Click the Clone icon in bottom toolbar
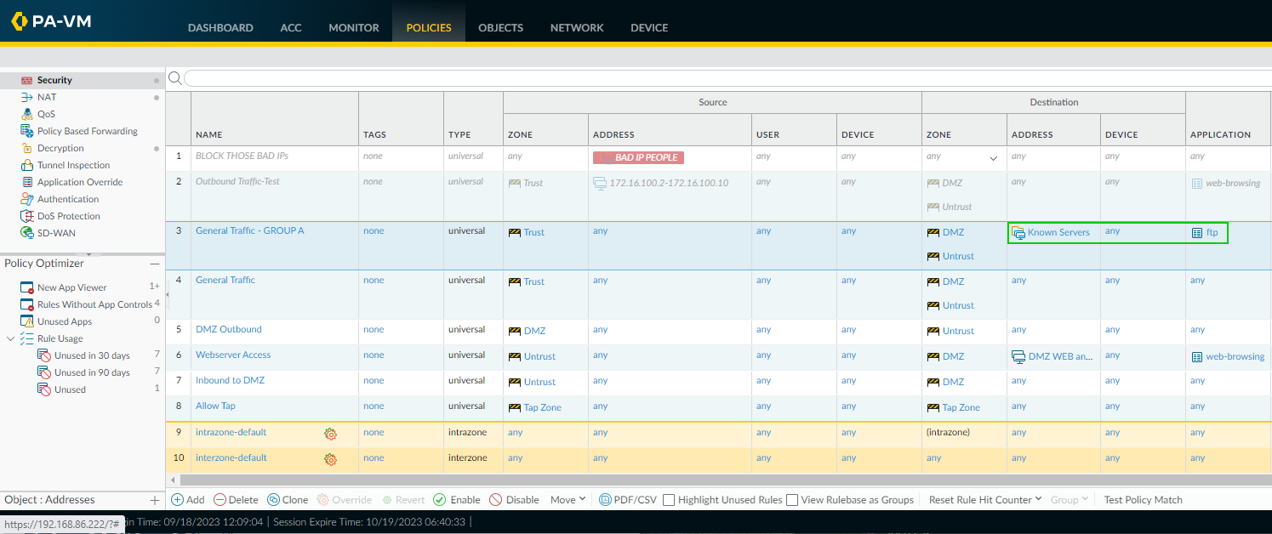 (274, 500)
